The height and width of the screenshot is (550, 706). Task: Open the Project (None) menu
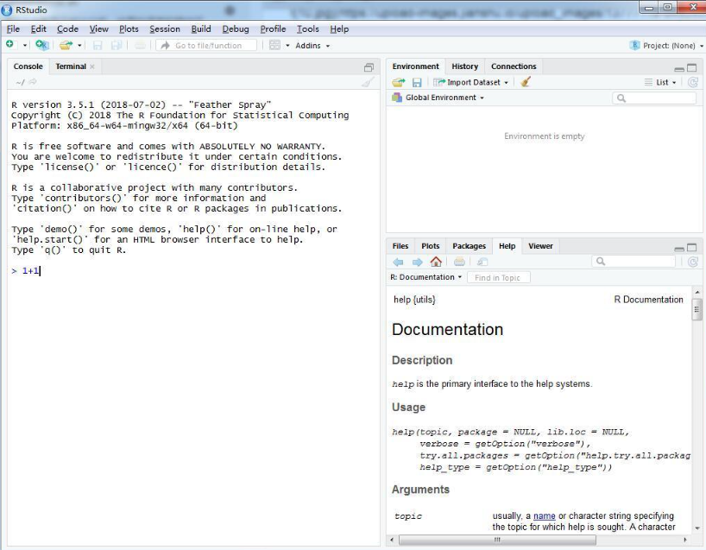click(x=667, y=46)
